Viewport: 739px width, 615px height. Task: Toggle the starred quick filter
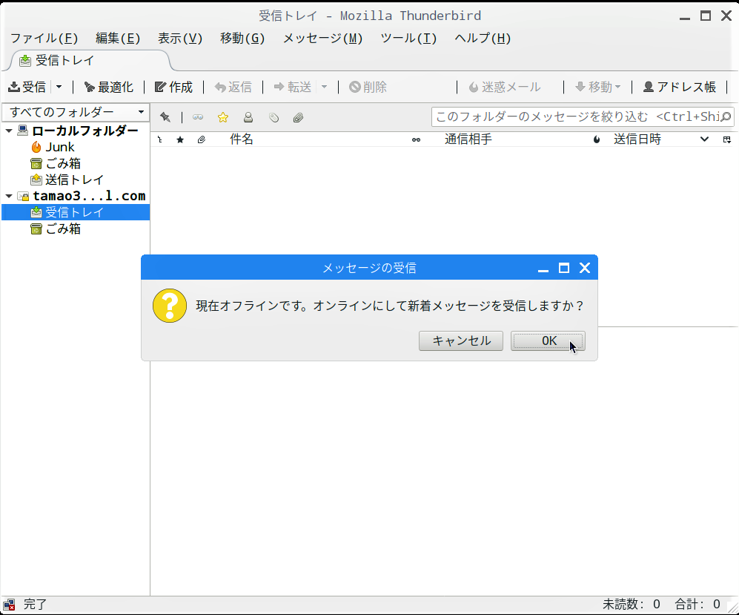(223, 117)
